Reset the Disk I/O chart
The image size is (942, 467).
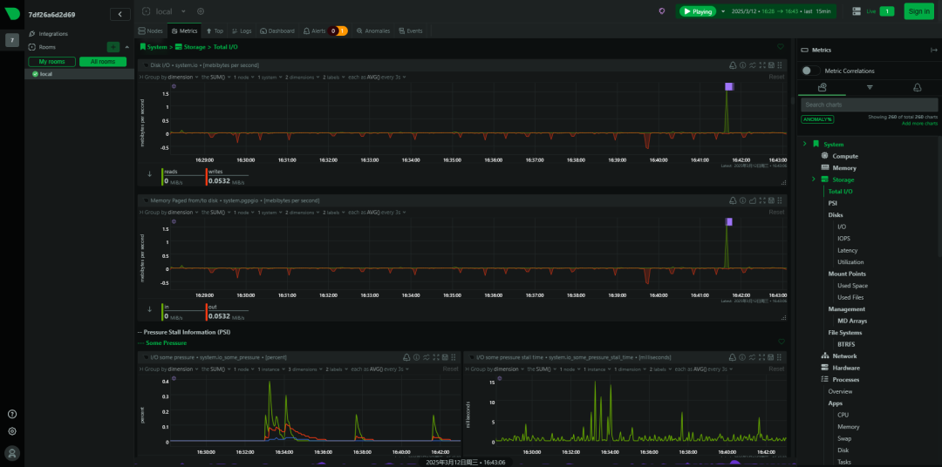[x=776, y=77]
